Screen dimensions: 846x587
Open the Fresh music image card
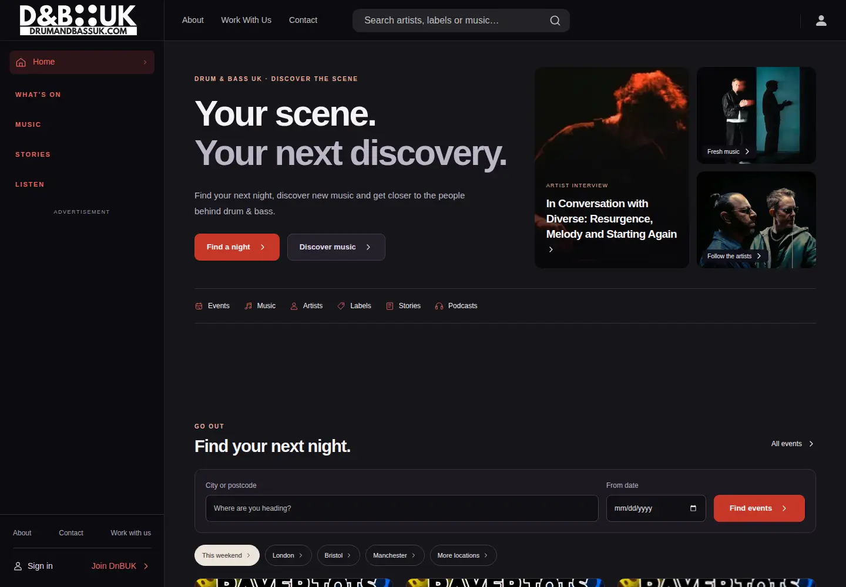[756, 115]
